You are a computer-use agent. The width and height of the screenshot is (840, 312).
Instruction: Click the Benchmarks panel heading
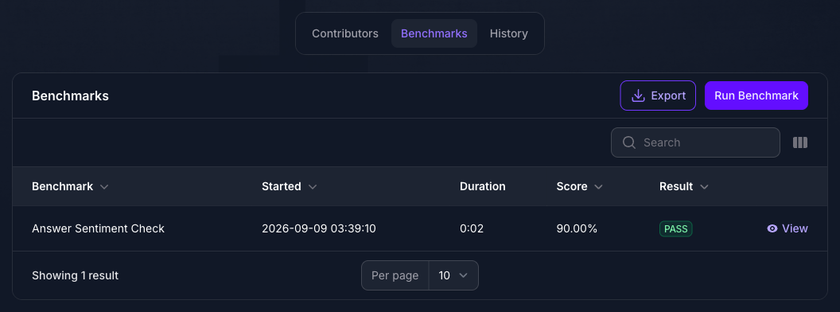[70, 96]
